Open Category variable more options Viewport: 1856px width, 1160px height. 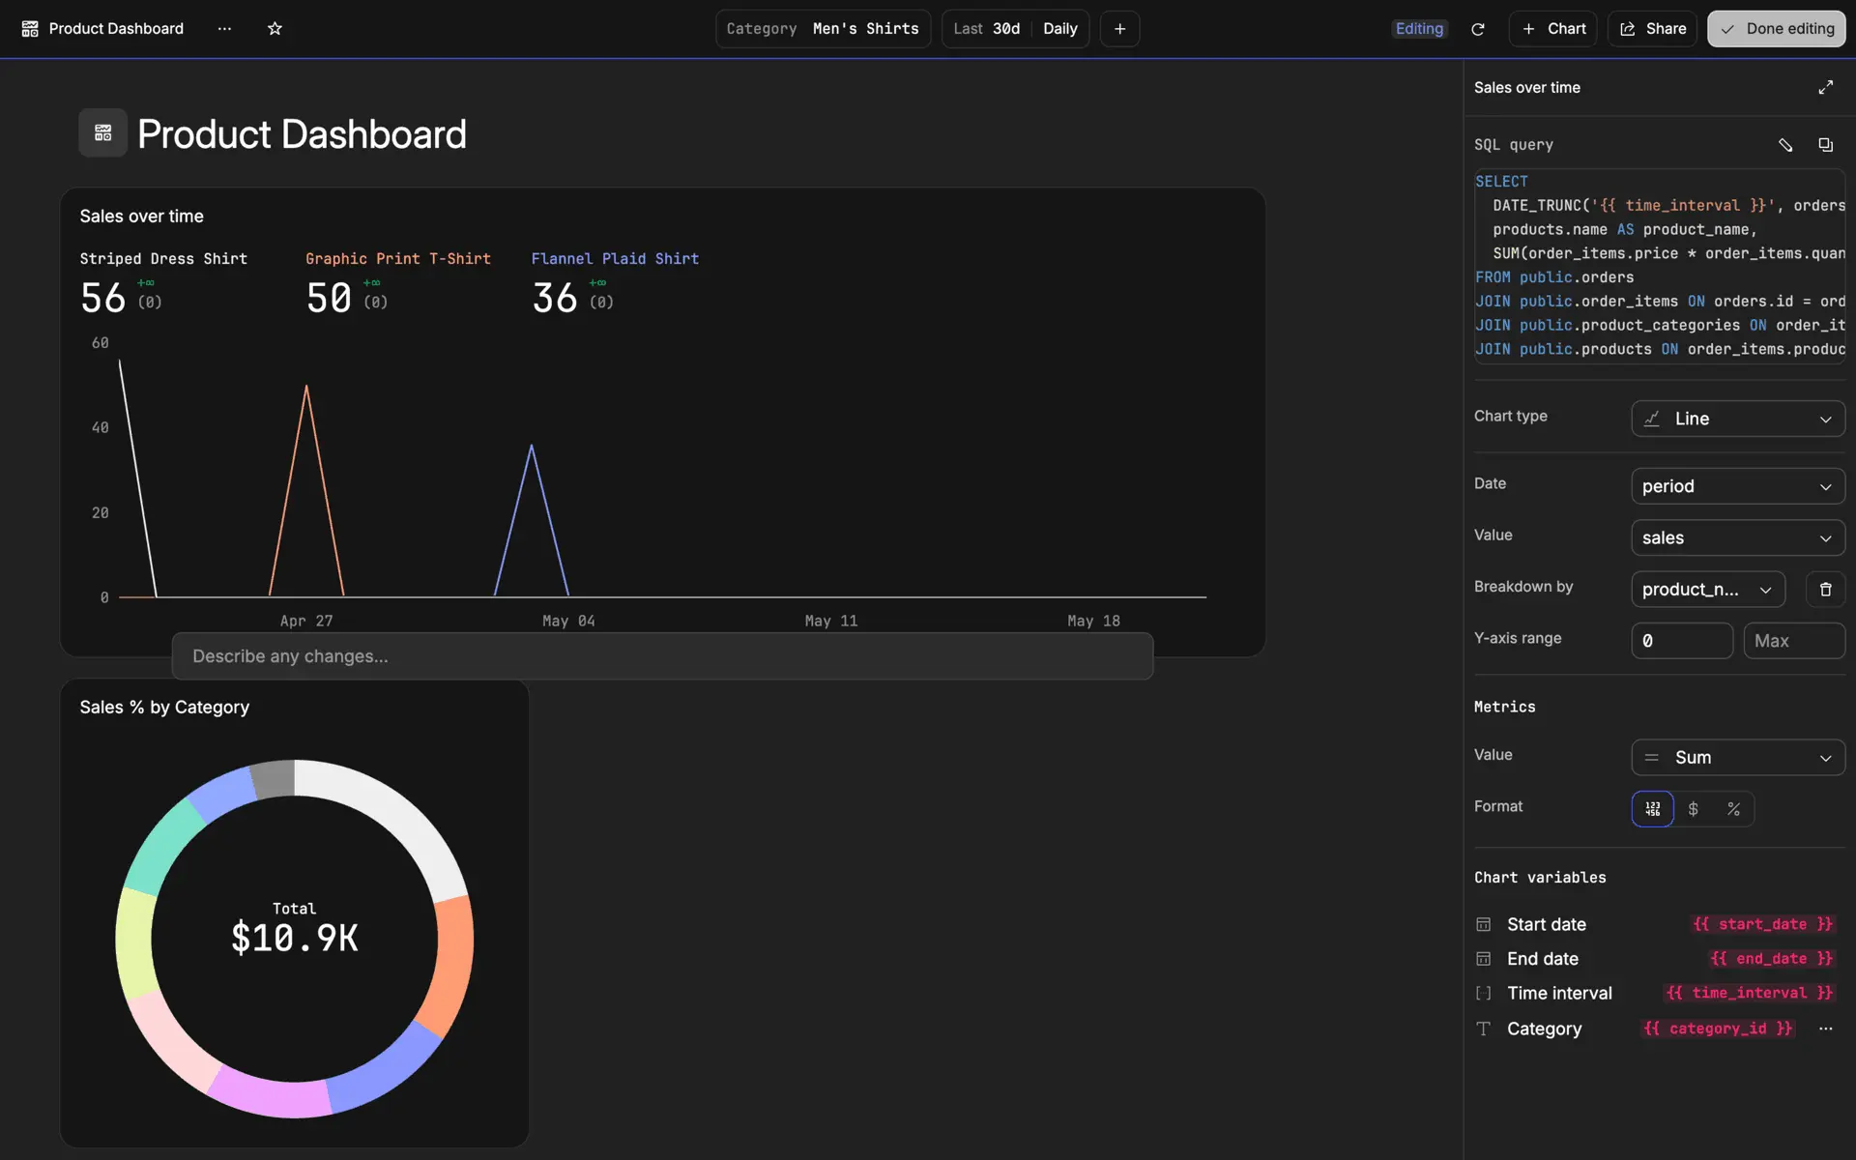[1825, 1029]
